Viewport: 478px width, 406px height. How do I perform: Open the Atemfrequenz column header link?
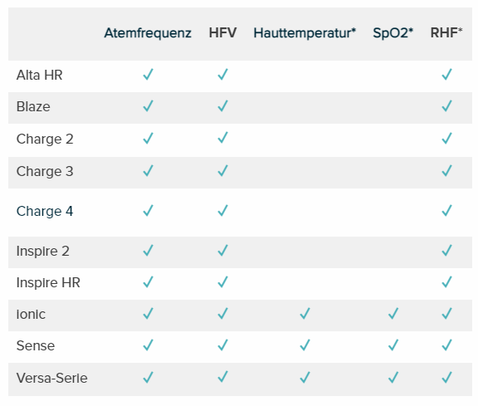(148, 33)
